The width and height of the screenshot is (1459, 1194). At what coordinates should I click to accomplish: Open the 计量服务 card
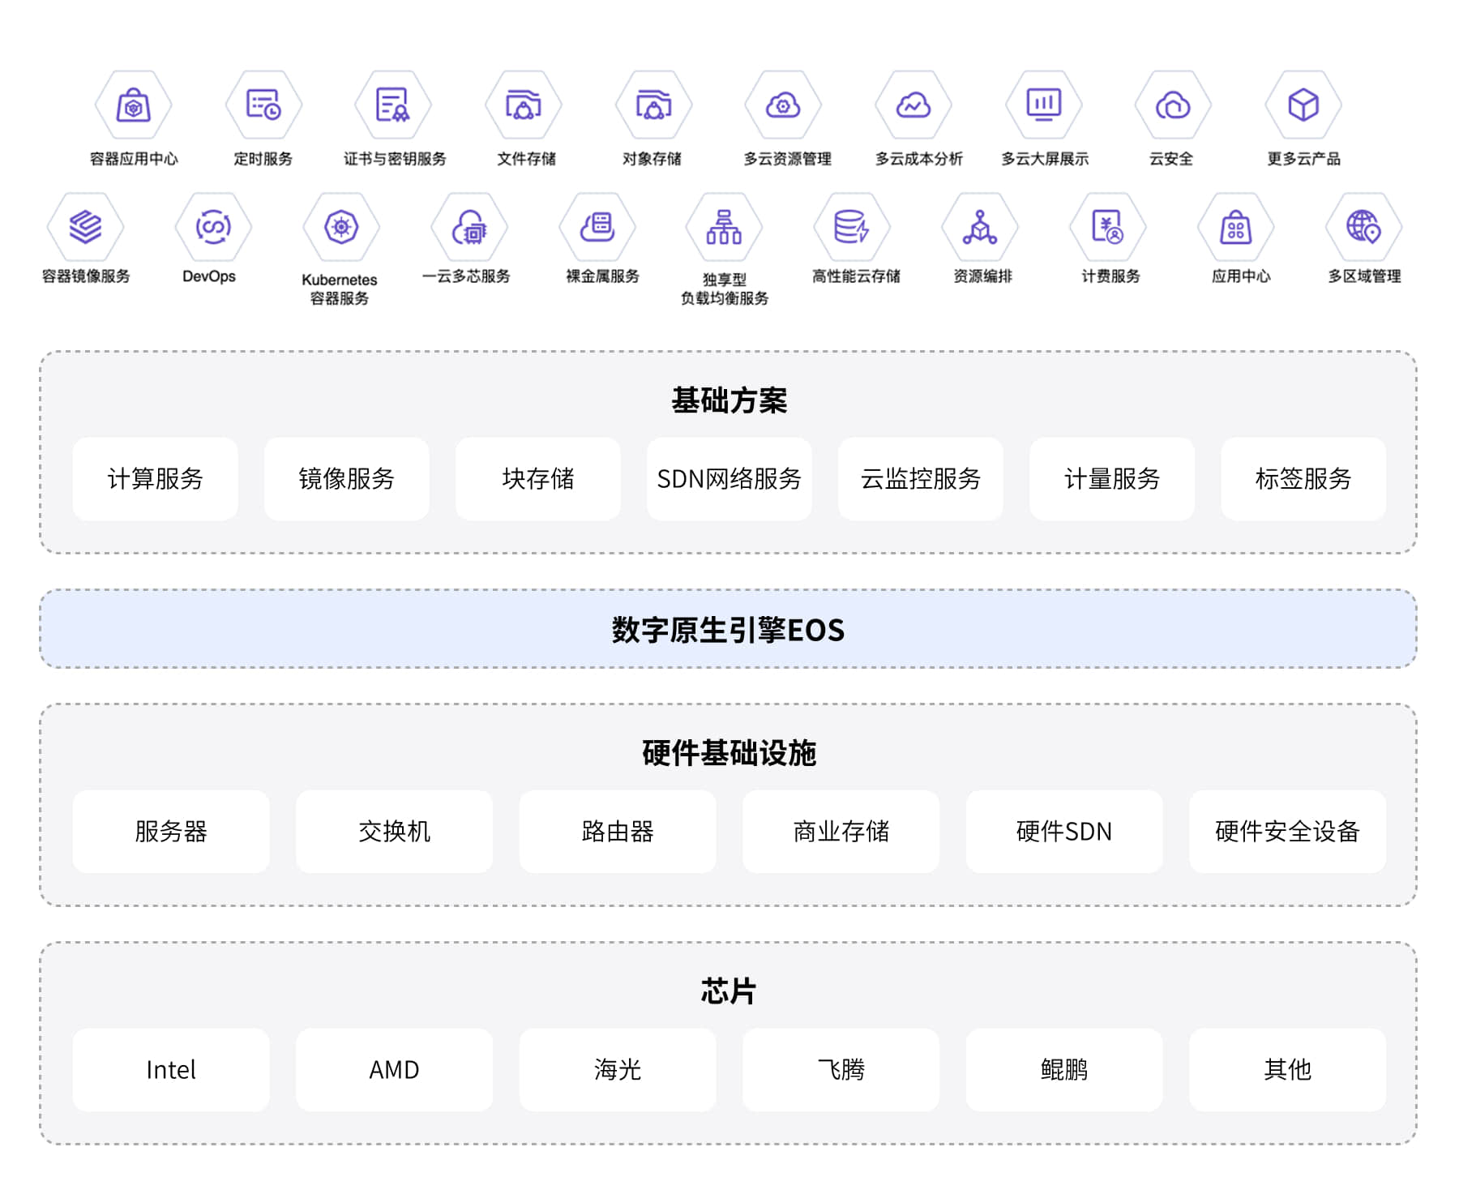(x=1111, y=479)
